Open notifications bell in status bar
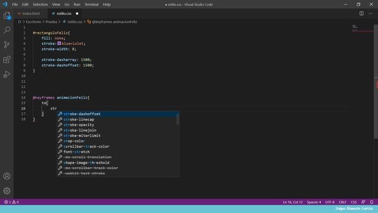378x213 pixels. click(x=372, y=202)
